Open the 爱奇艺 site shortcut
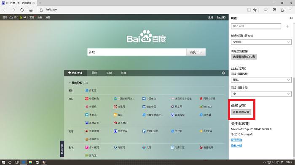 [91, 155]
